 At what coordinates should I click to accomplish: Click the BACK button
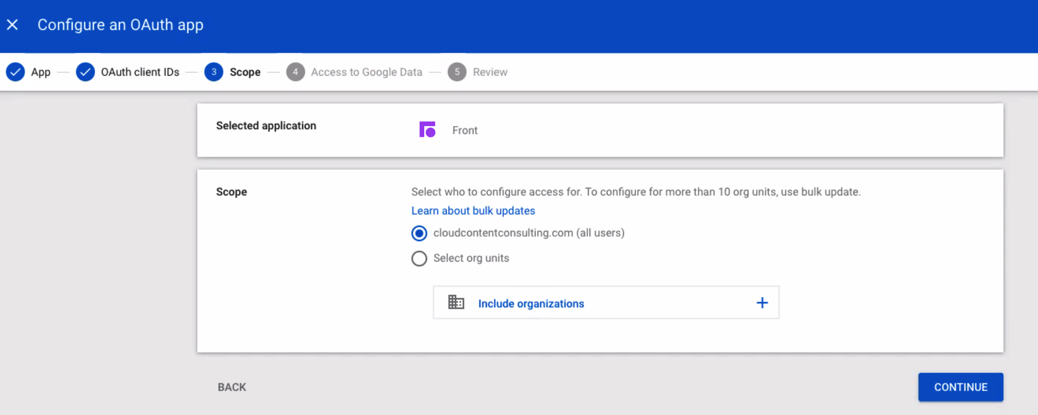(x=232, y=387)
